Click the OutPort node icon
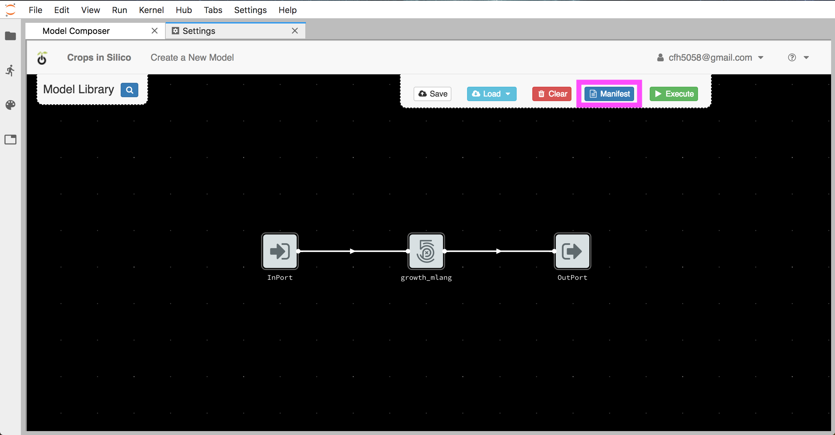Screen dimensions: 835x435 (572, 251)
